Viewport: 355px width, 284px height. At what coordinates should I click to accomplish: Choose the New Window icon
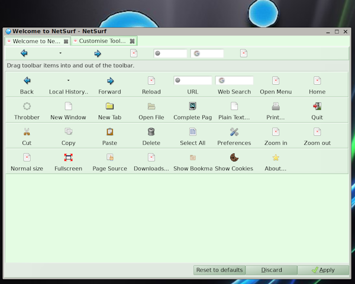pos(69,106)
